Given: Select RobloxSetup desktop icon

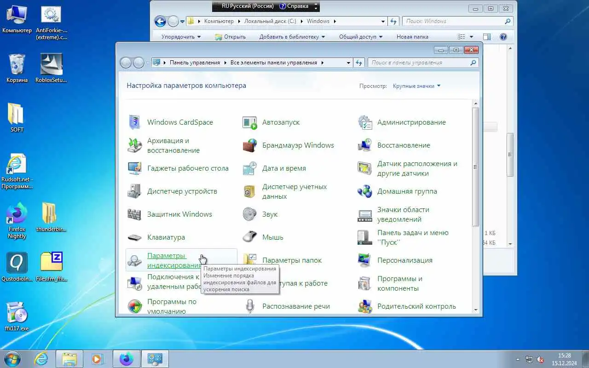Looking at the screenshot, I should 51,67.
